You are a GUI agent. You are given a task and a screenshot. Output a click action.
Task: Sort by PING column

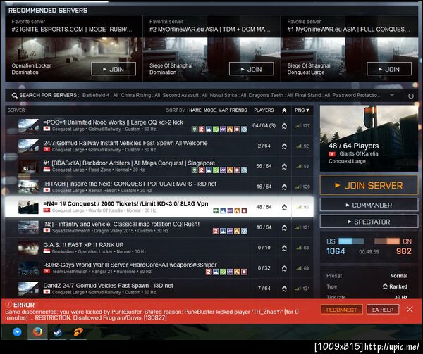[302, 110]
